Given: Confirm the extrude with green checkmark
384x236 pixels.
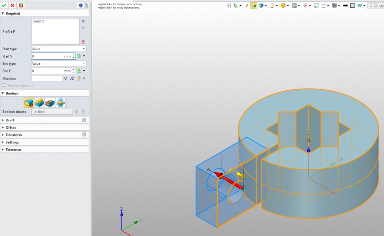Looking at the screenshot, I should 4,5.
